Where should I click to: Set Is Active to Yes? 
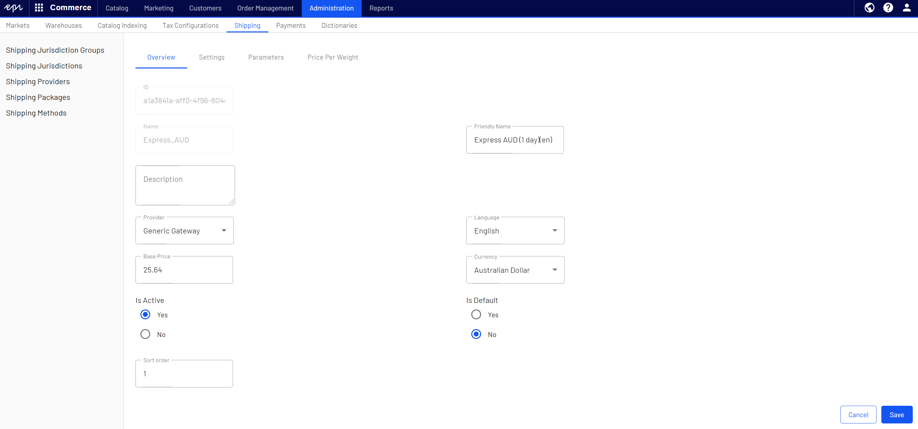tap(145, 314)
